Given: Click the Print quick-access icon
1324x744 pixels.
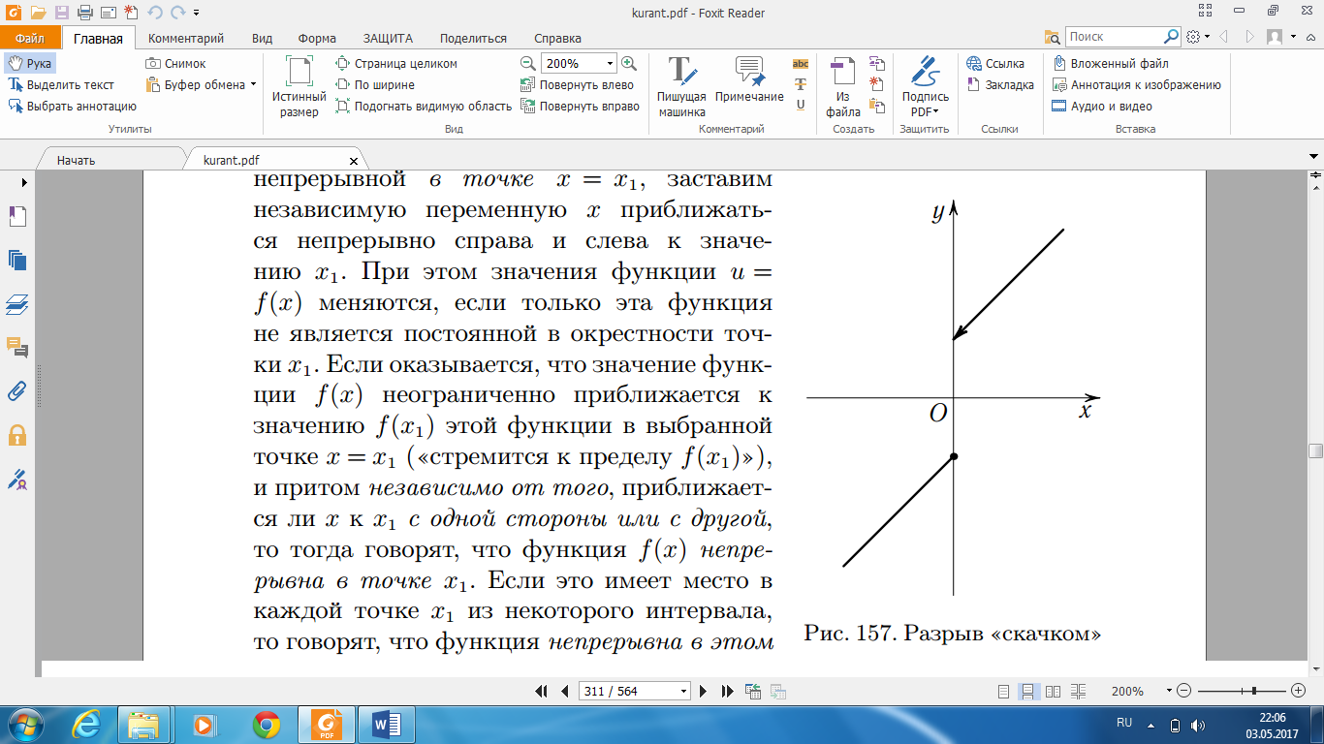Looking at the screenshot, I should [84, 13].
